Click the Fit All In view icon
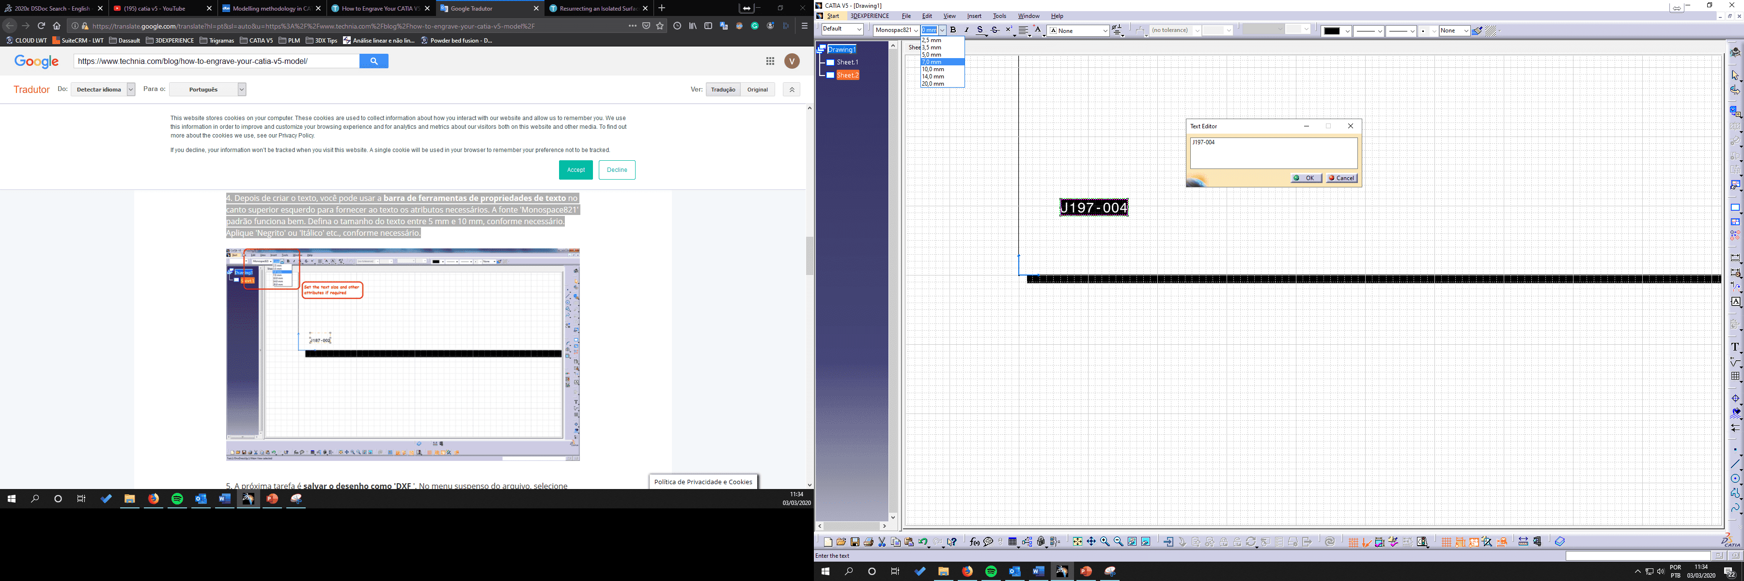Image resolution: width=1744 pixels, height=581 pixels. pos(1077,542)
